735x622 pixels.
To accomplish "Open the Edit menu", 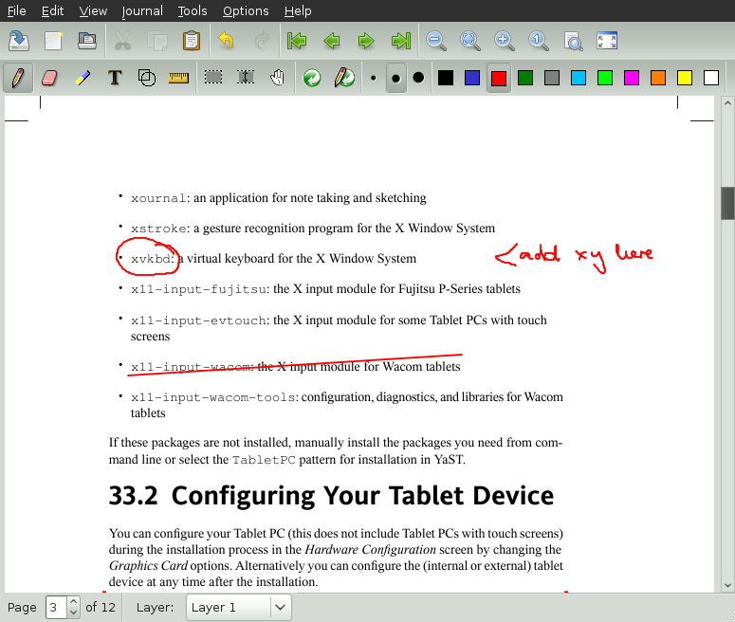I will click(x=52, y=10).
